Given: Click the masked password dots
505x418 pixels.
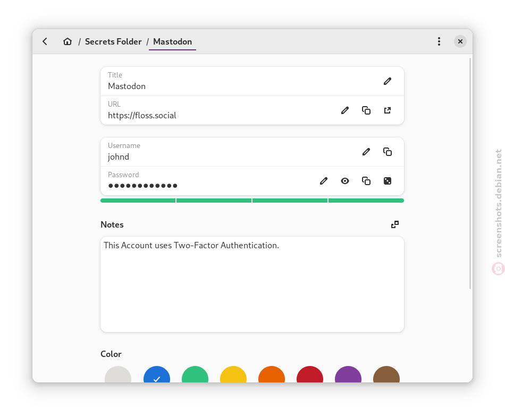Looking at the screenshot, I should click(142, 186).
